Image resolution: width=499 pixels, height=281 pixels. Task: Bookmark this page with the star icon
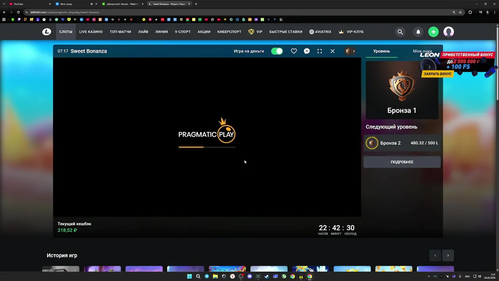coord(460,12)
